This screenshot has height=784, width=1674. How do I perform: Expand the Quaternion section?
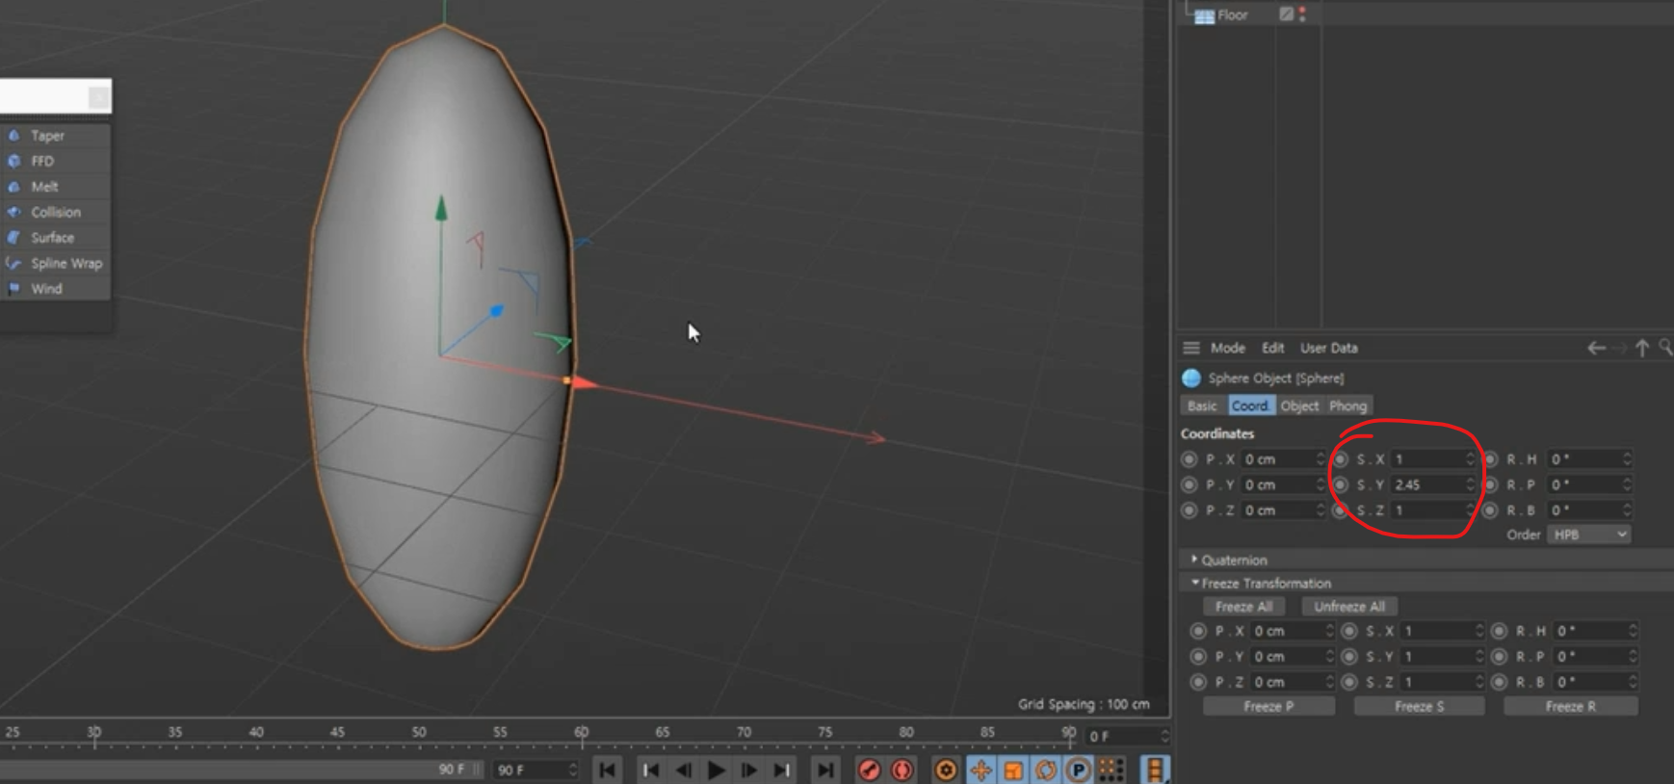[1194, 560]
